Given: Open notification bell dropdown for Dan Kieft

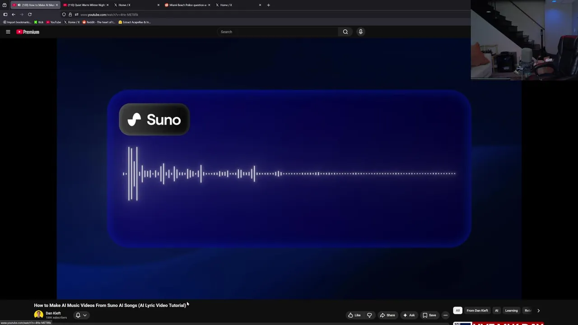Looking at the screenshot, I should [x=81, y=315].
